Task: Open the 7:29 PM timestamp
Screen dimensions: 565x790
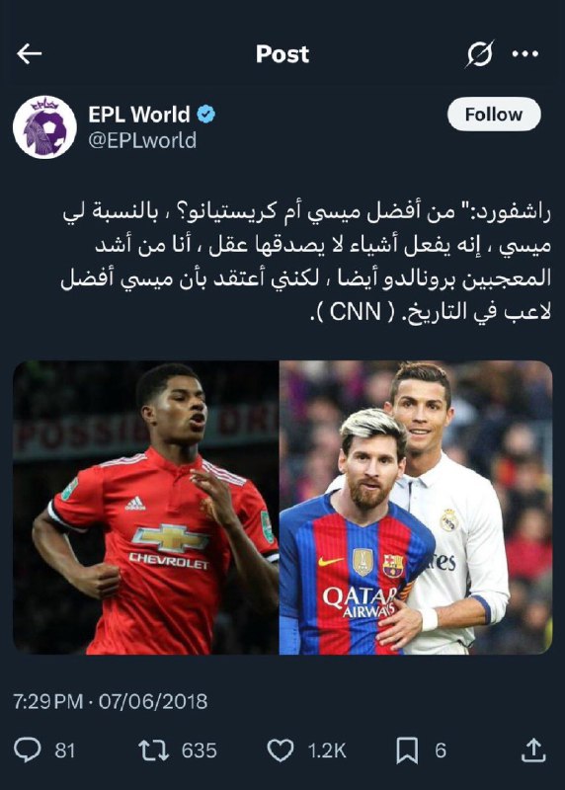Action: click(x=47, y=701)
